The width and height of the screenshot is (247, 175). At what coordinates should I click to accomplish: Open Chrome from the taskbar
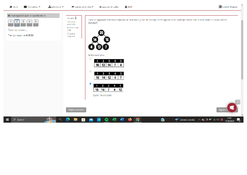(137, 120)
